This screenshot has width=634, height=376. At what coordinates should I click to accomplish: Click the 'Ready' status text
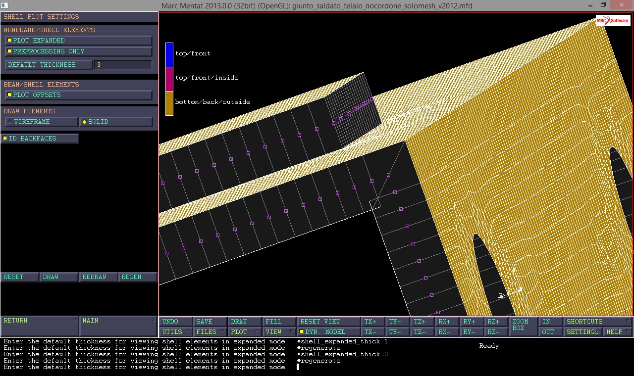click(x=489, y=346)
